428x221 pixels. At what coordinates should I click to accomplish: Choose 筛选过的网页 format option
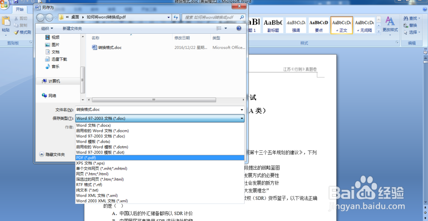[160, 179]
